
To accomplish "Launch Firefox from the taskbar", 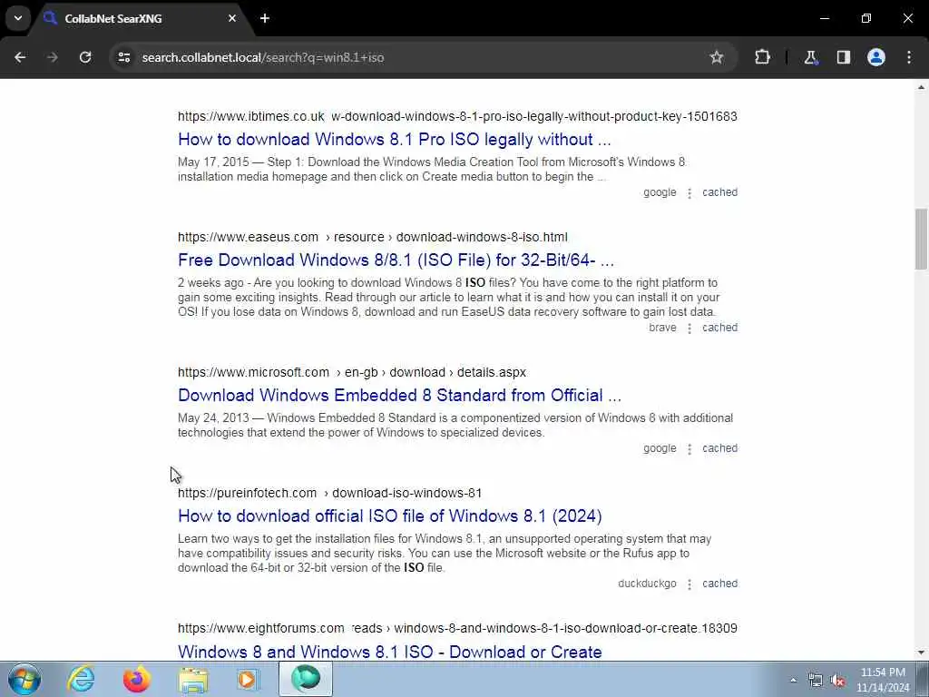I will click(136, 679).
